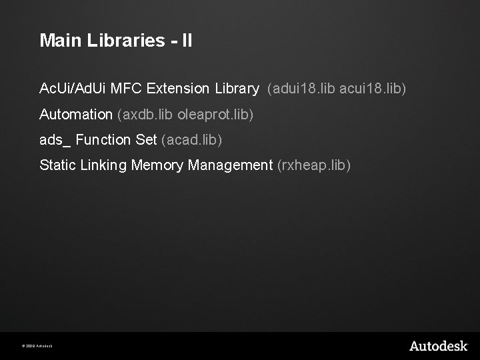Select the 'Main Libraries - II' slide title
Image resolution: width=480 pixels, height=360 pixels.
tap(116, 40)
